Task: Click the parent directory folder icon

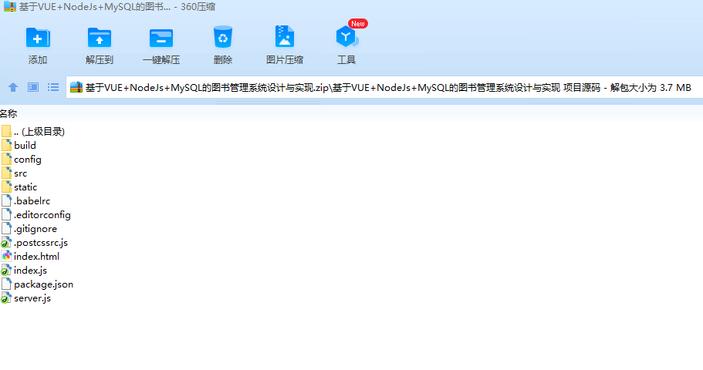Action: [6, 131]
